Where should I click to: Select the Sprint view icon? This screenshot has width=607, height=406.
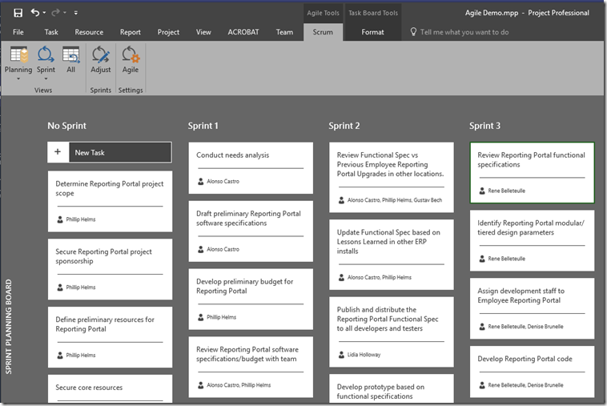(46, 56)
